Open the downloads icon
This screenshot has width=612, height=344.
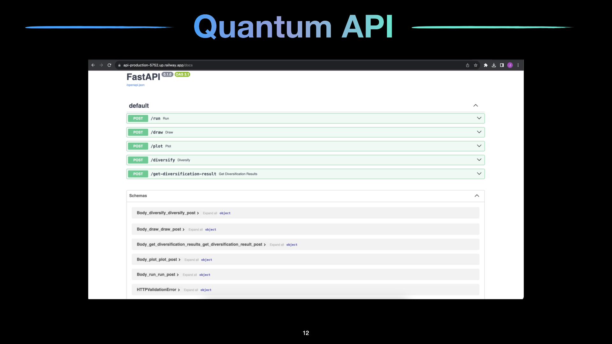point(494,65)
